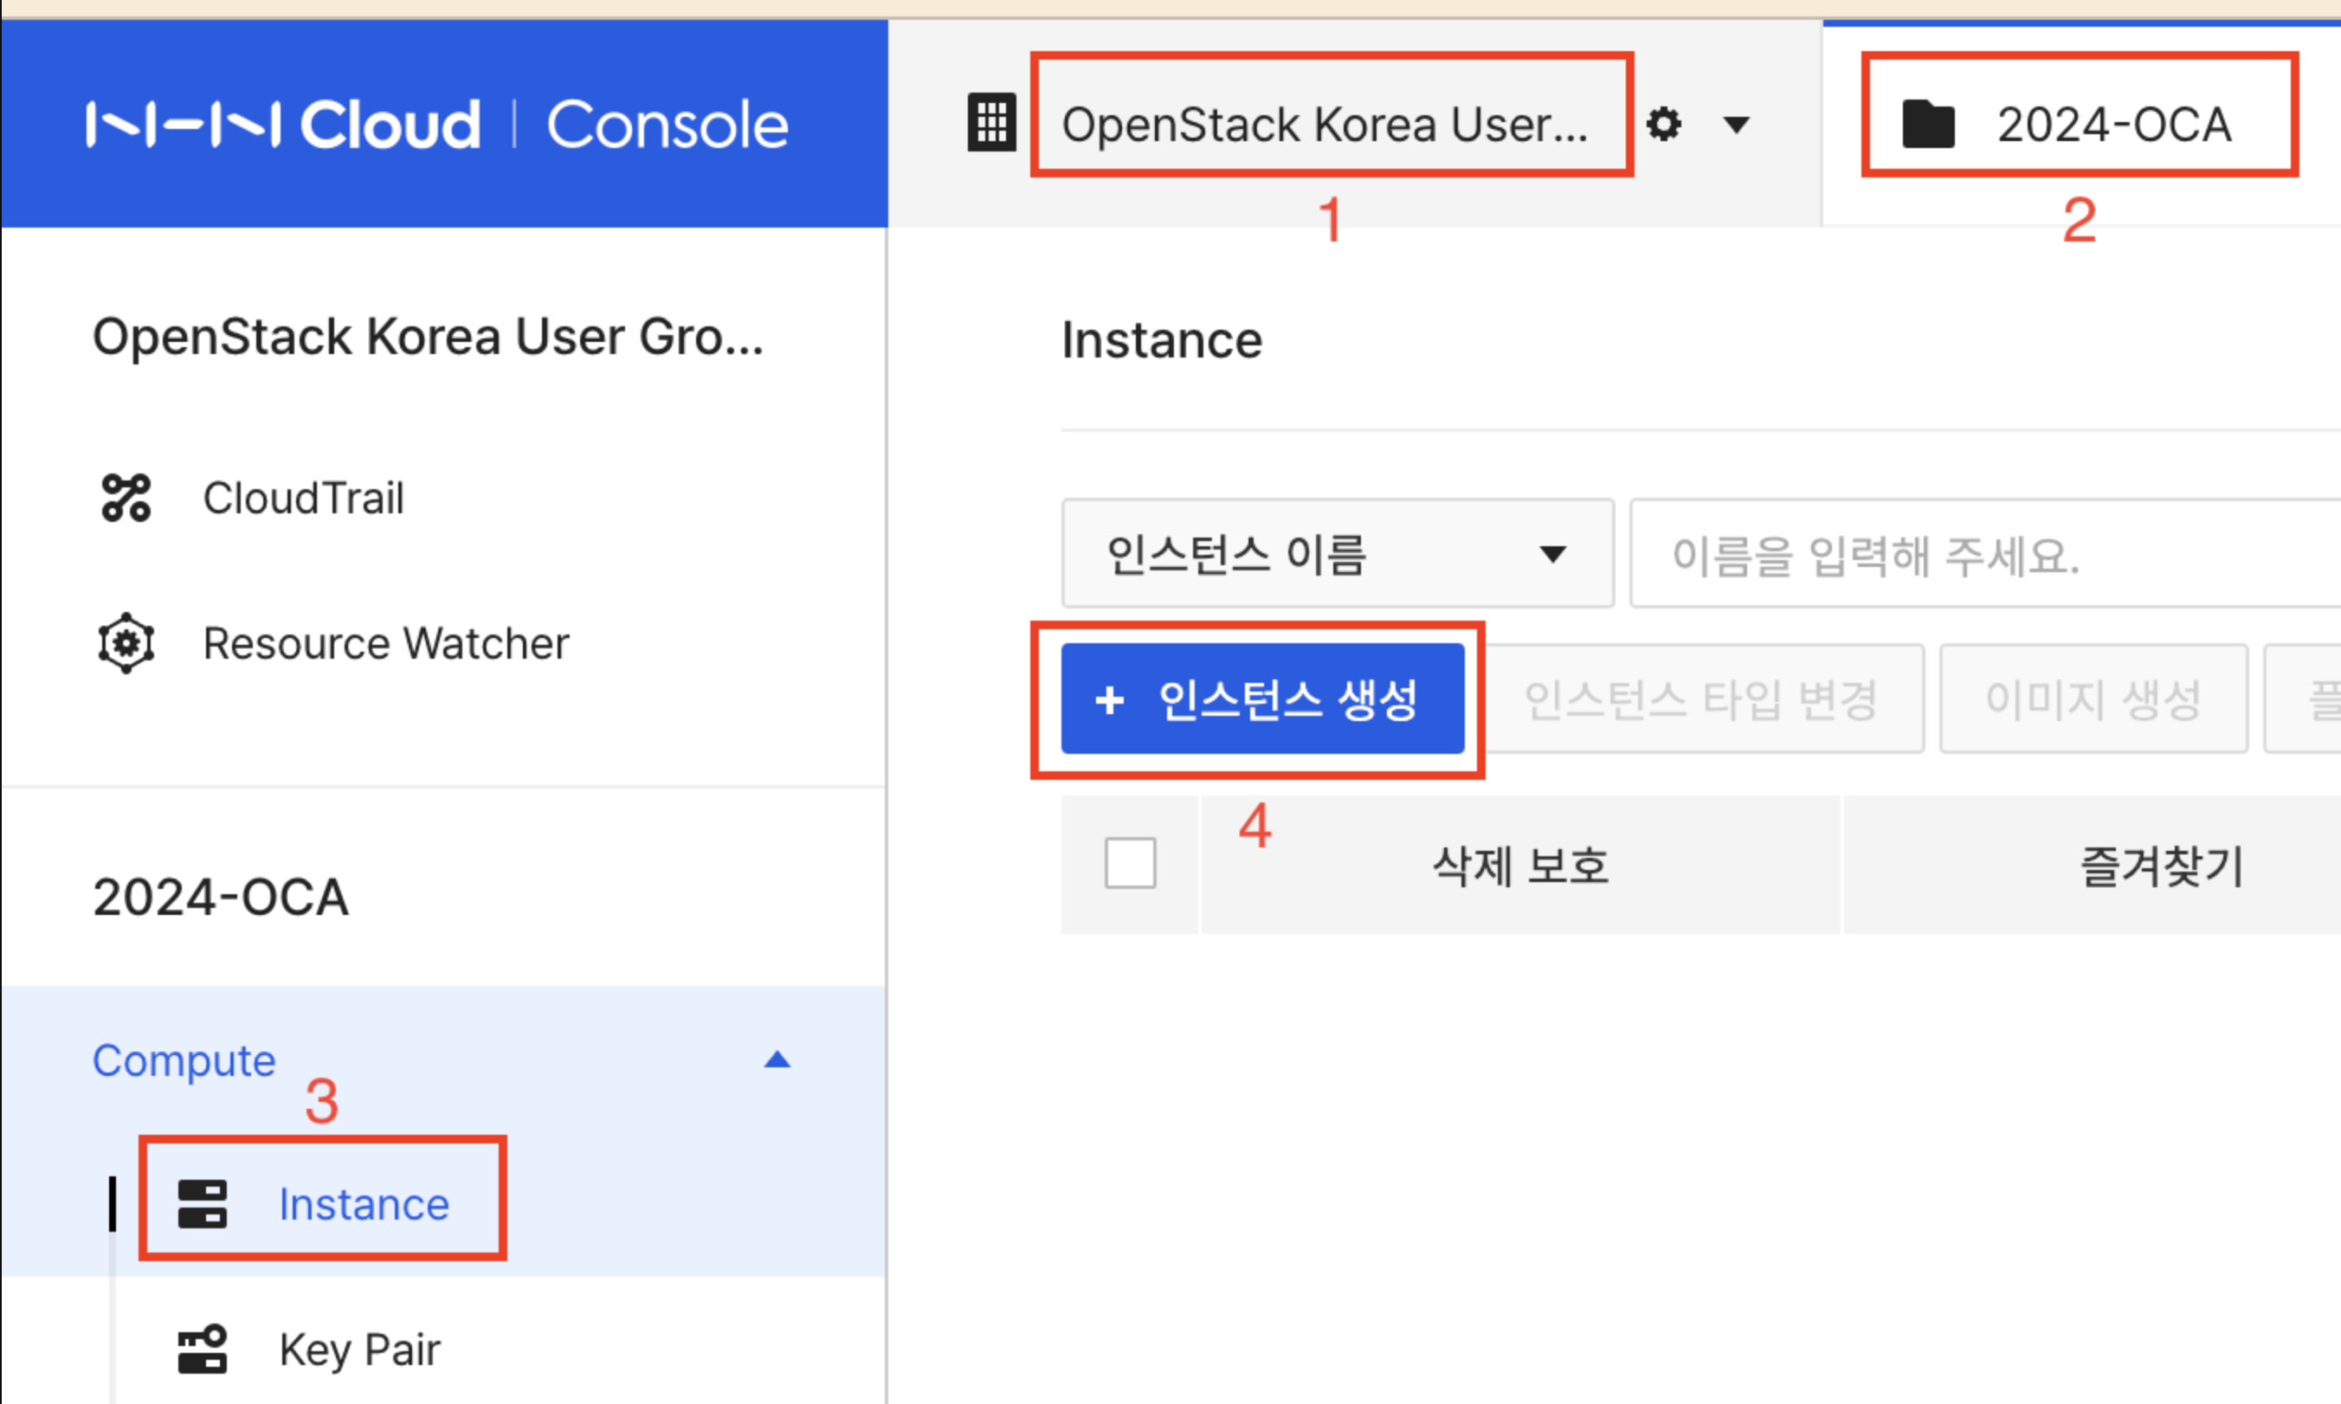Image resolution: width=2341 pixels, height=1404 pixels.
Task: Click the Instance server icon
Action: point(203,1203)
